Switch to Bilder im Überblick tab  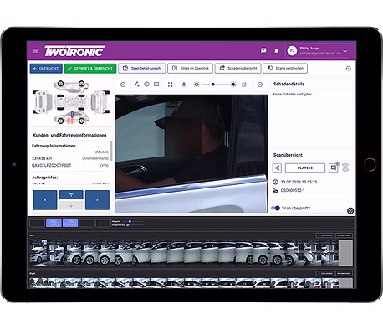[190, 69]
